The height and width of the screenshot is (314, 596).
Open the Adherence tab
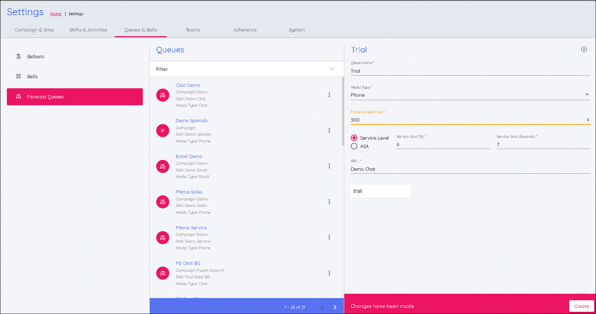tap(245, 30)
